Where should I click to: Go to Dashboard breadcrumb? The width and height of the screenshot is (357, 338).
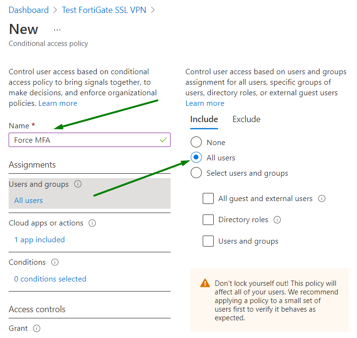point(29,10)
